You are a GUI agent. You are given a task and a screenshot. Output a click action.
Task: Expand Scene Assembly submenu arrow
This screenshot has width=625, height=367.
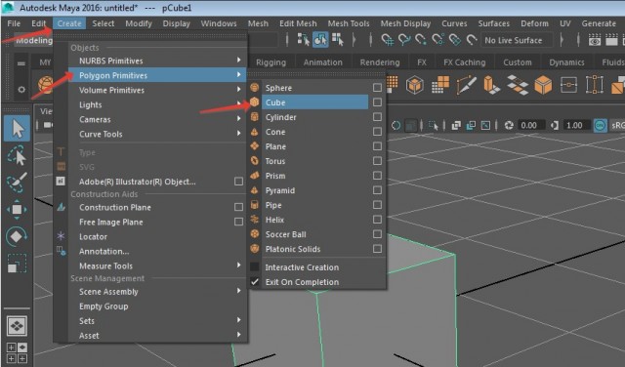pyautogui.click(x=238, y=291)
